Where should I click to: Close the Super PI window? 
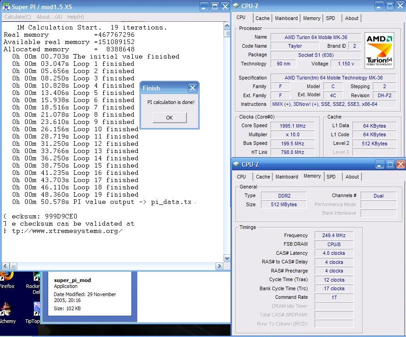pos(225,7)
